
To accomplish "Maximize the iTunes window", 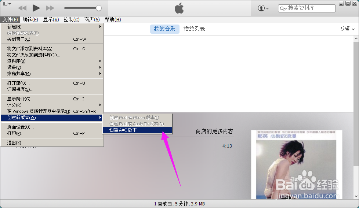I will click(x=348, y=3).
